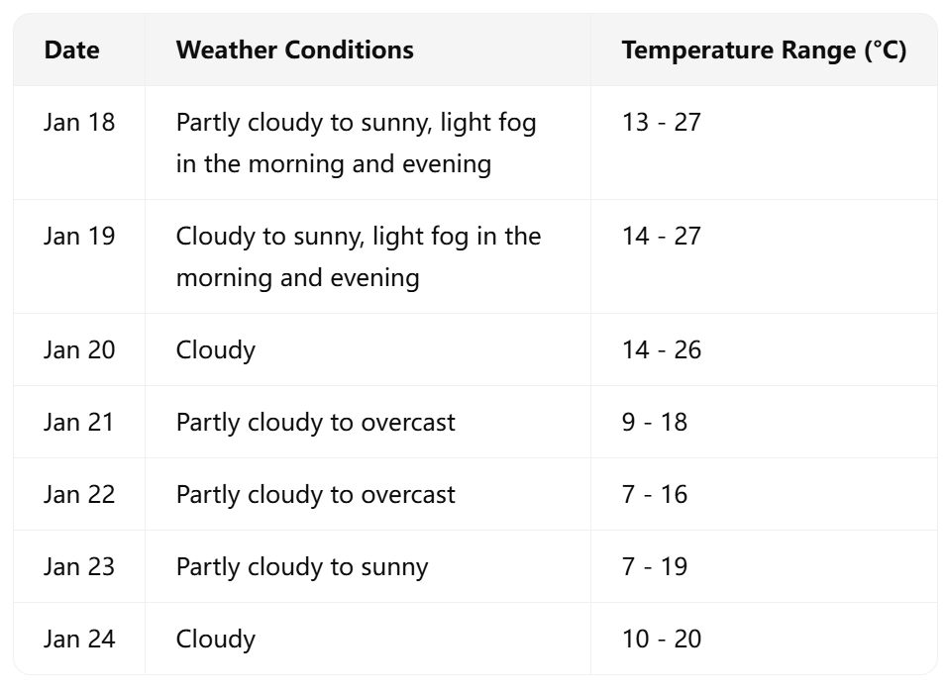
Task: Click the '9 - 18' temperature cell
Action: click(x=654, y=422)
